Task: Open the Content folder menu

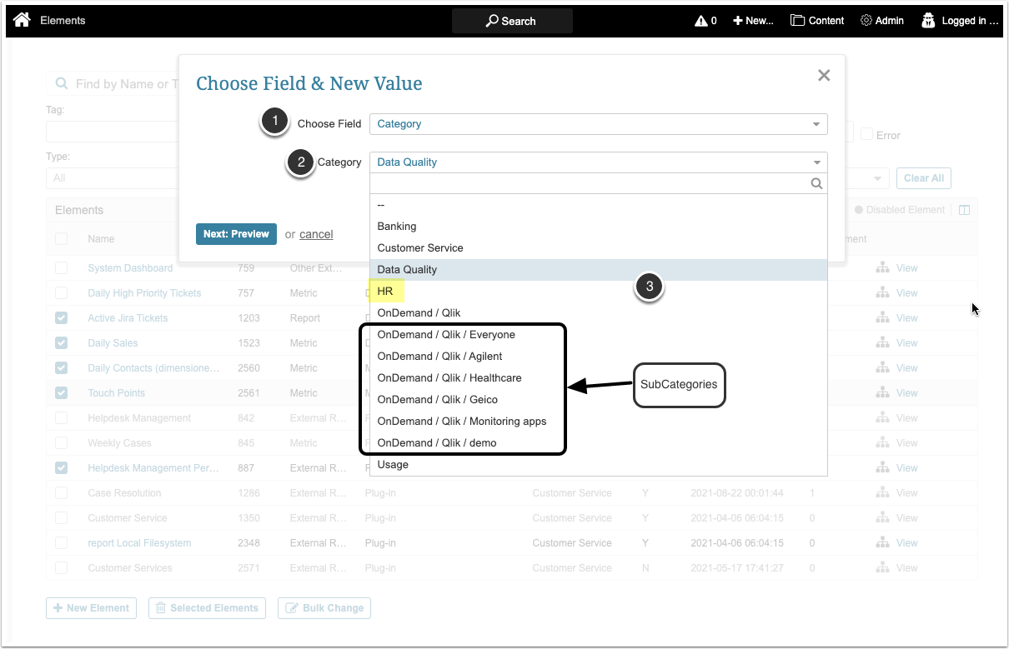Action: (797, 21)
